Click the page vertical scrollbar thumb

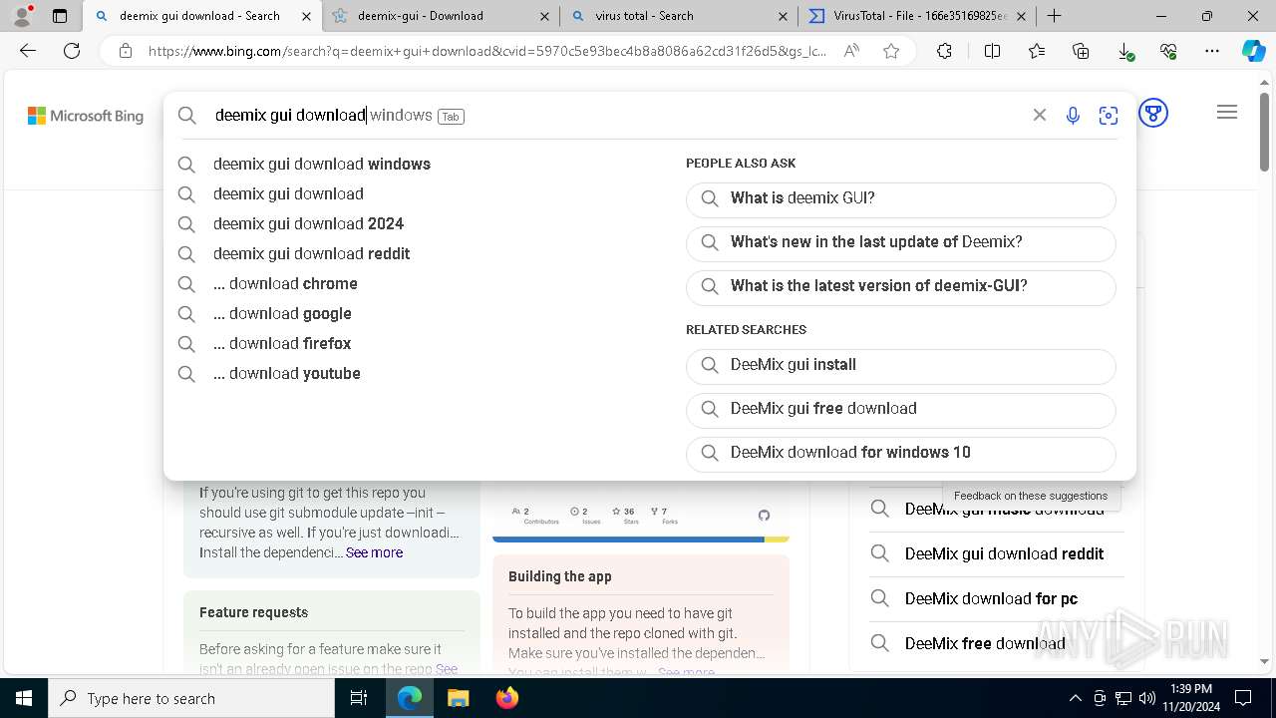1264,132
